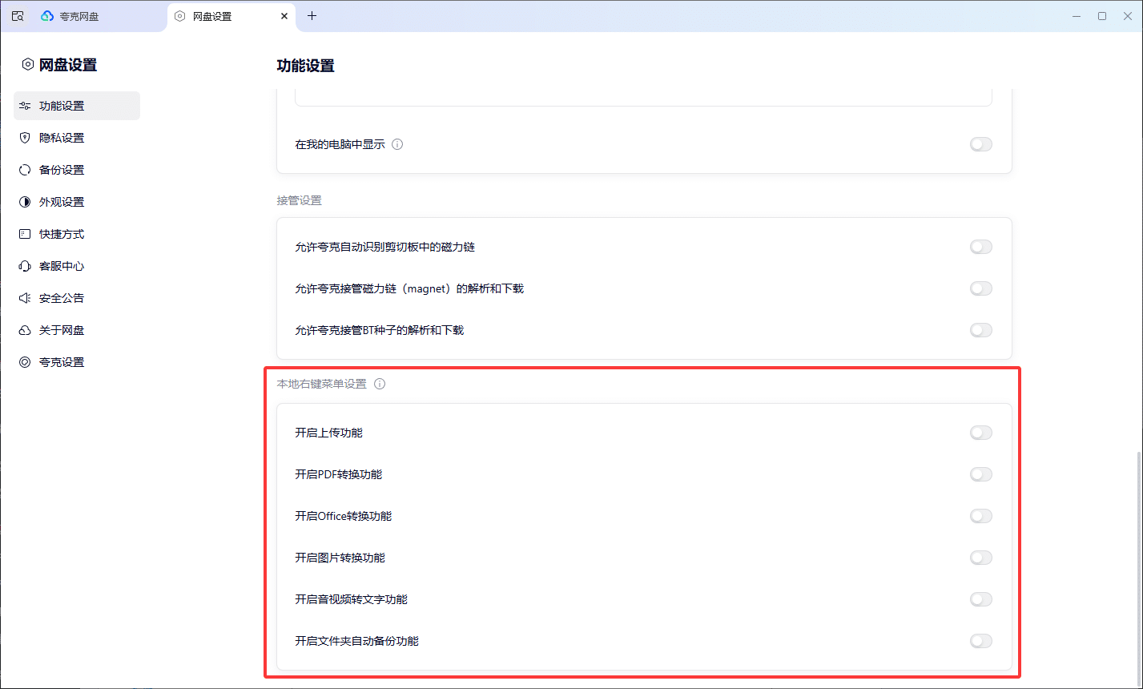This screenshot has height=689, width=1143.
Task: Click the info icon beside 本地右键菜单设置
Action: 379,384
